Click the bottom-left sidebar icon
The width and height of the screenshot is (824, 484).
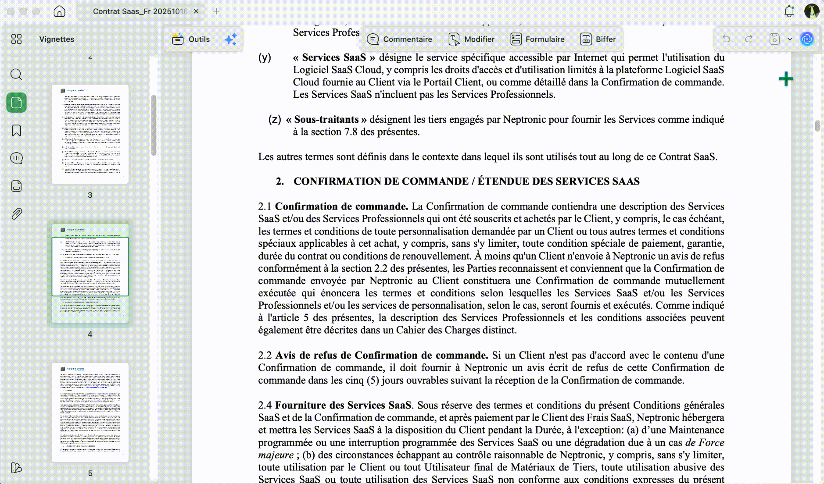pyautogui.click(x=16, y=468)
